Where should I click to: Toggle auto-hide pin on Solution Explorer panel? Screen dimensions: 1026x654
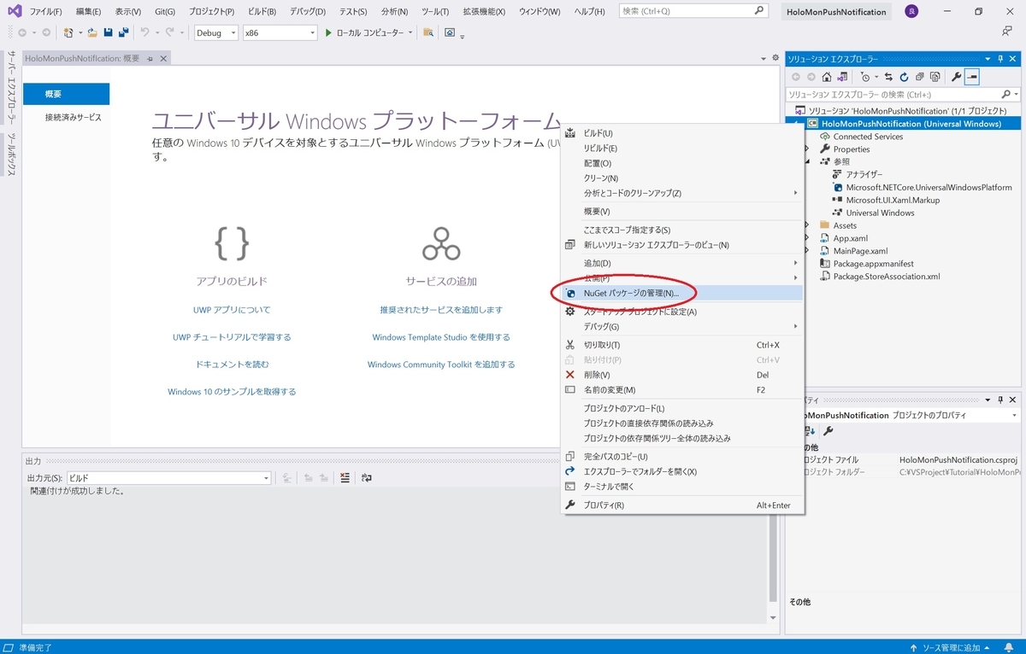pos(1000,58)
